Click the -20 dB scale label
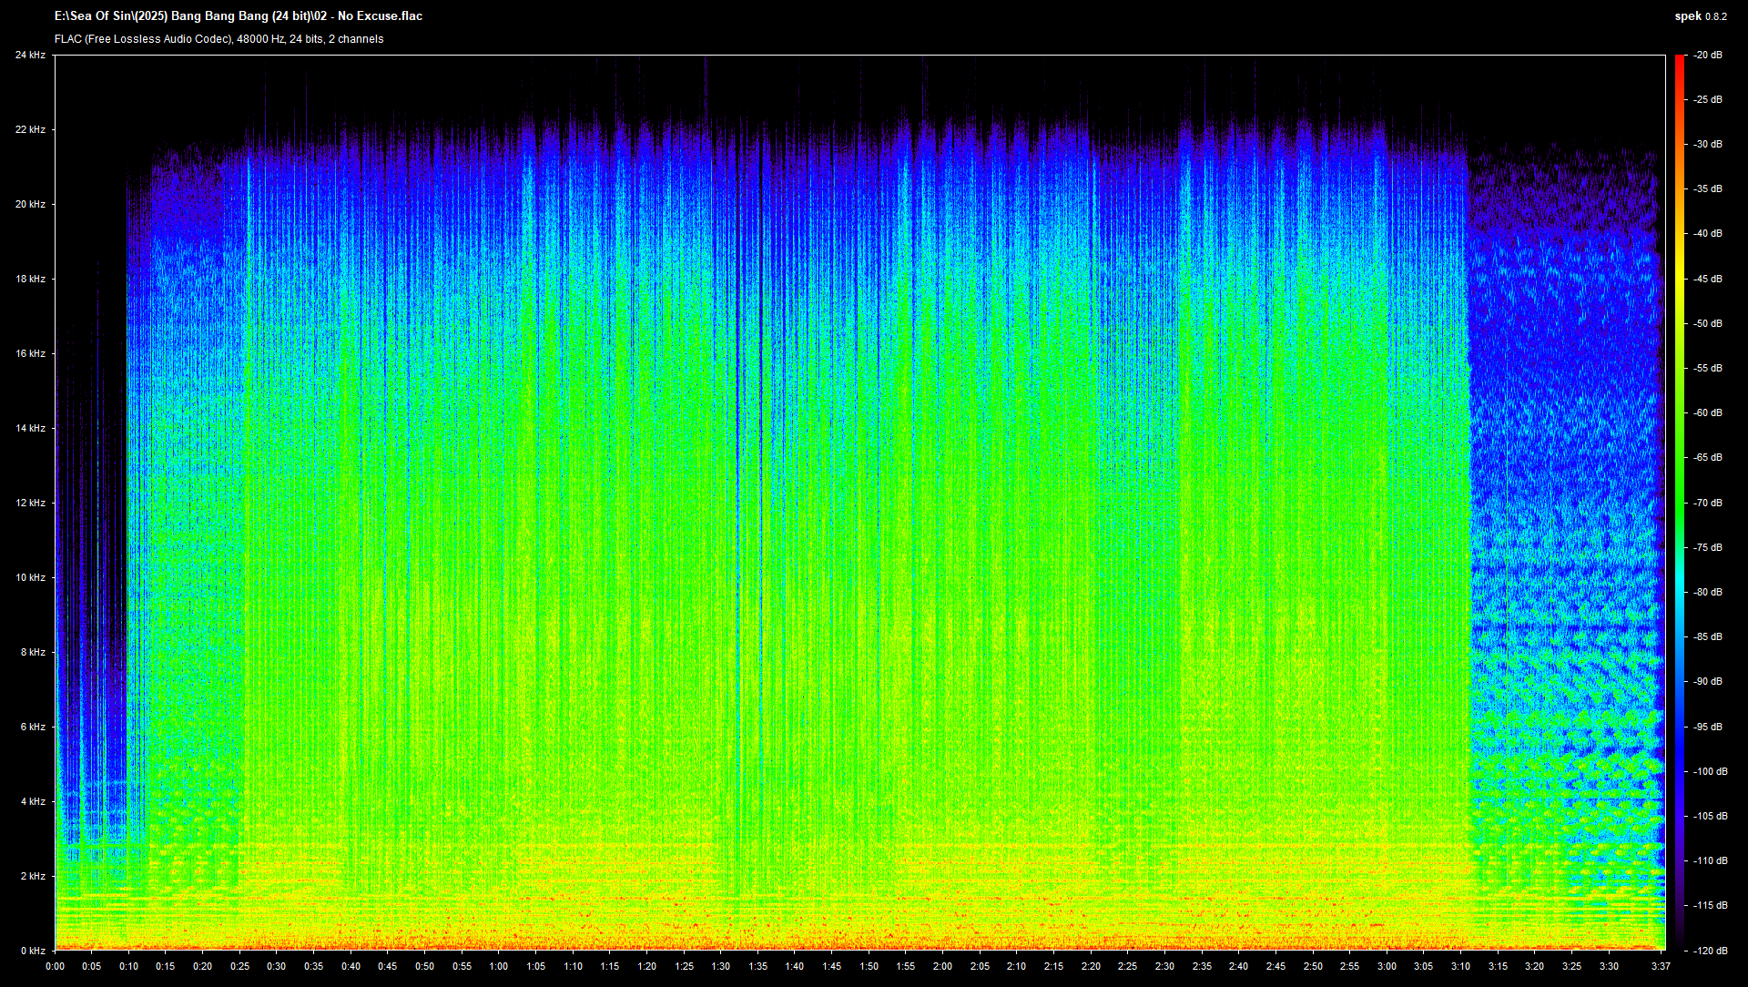This screenshot has width=1748, height=987. point(1707,55)
